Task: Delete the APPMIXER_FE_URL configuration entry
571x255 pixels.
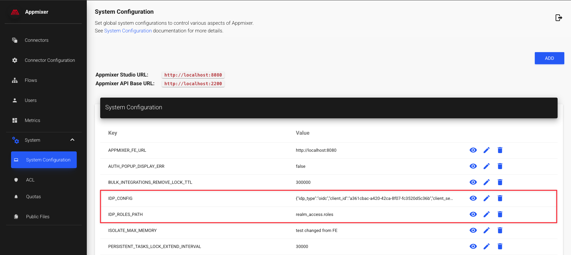Action: [500, 150]
